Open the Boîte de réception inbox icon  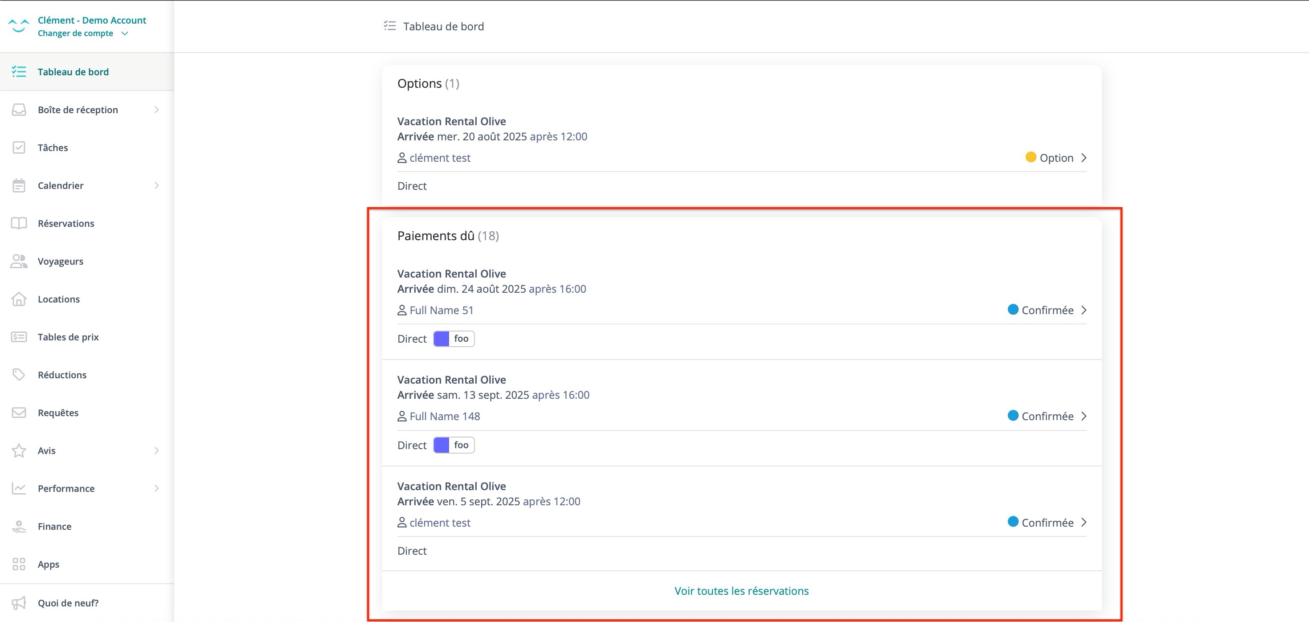pos(18,109)
